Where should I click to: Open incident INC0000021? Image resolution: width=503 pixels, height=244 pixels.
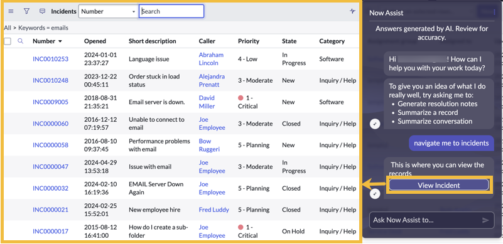tap(50, 210)
